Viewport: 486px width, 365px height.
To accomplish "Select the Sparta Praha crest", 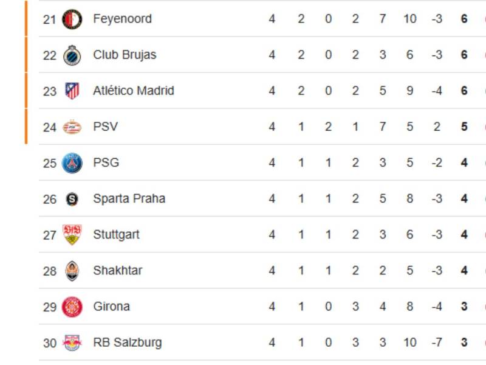I will [x=71, y=198].
